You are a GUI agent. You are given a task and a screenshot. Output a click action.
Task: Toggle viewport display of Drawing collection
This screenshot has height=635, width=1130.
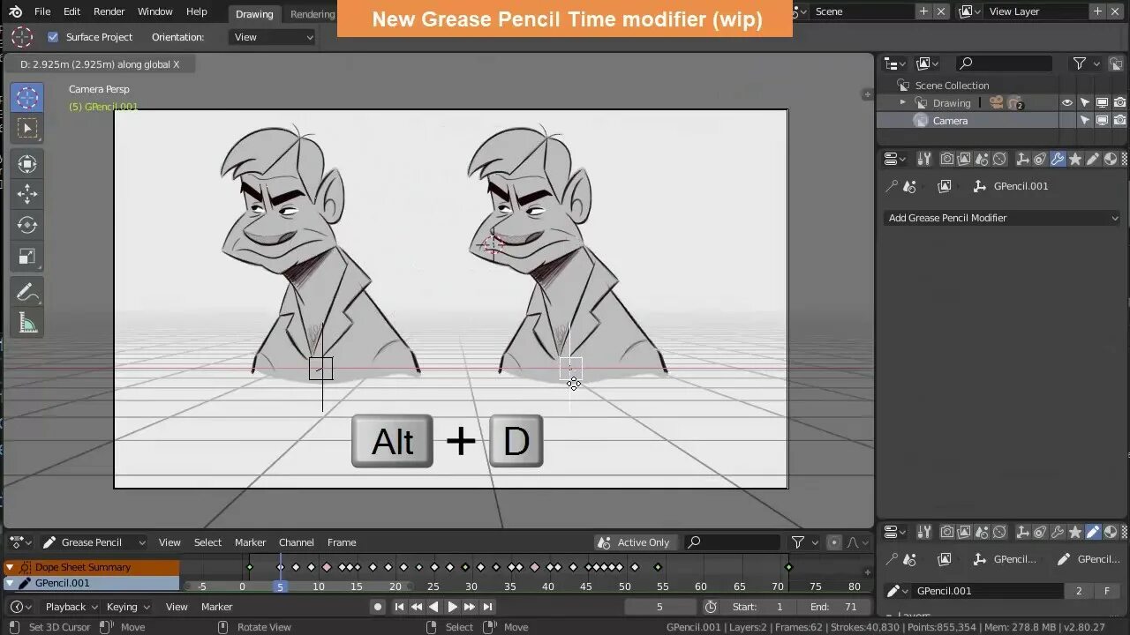pos(1102,103)
